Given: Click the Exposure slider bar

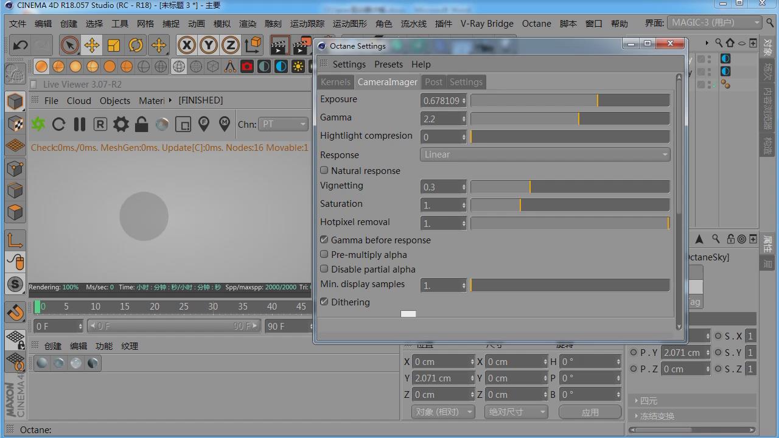Looking at the screenshot, I should tap(570, 100).
